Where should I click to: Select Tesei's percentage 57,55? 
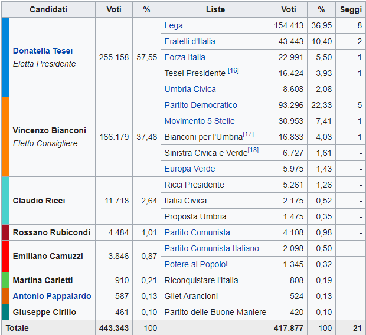coord(146,57)
